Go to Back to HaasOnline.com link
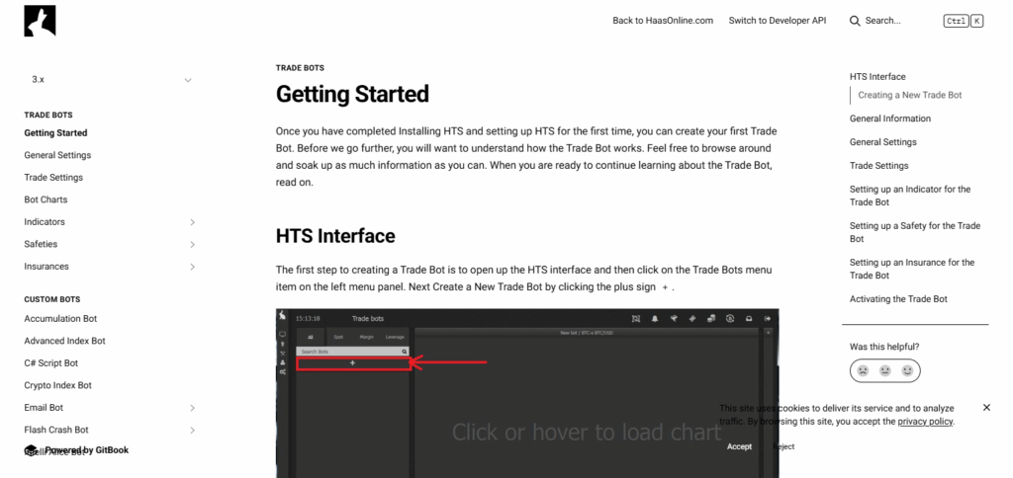Image resolution: width=1013 pixels, height=478 pixels. click(662, 21)
